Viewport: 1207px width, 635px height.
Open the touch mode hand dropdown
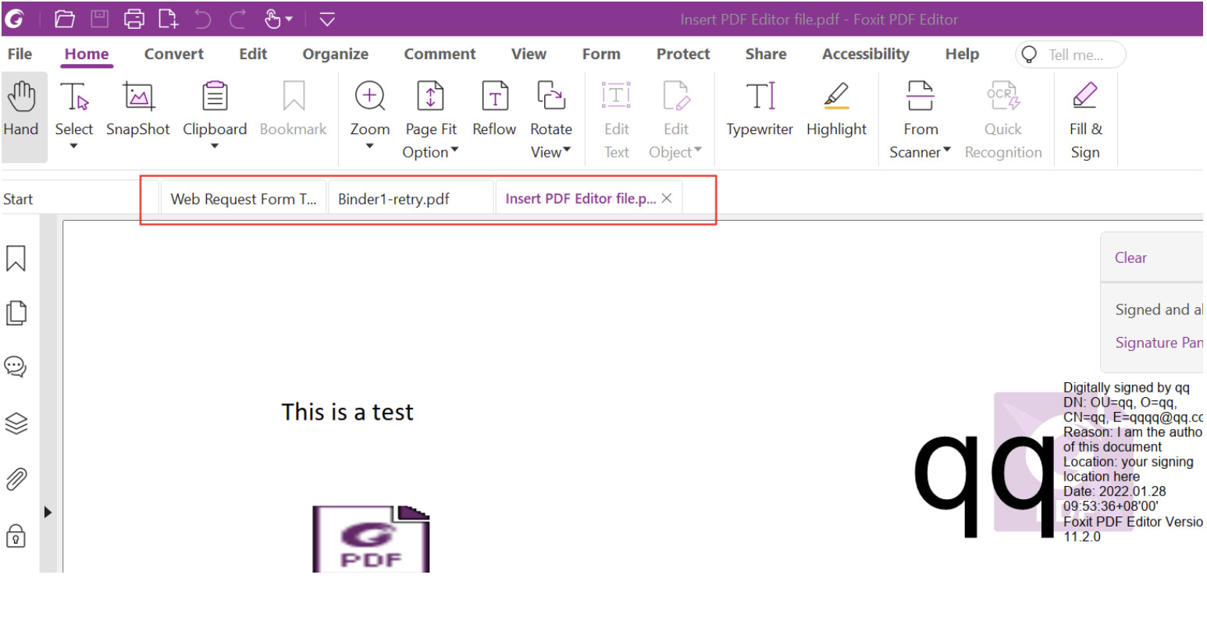[279, 19]
